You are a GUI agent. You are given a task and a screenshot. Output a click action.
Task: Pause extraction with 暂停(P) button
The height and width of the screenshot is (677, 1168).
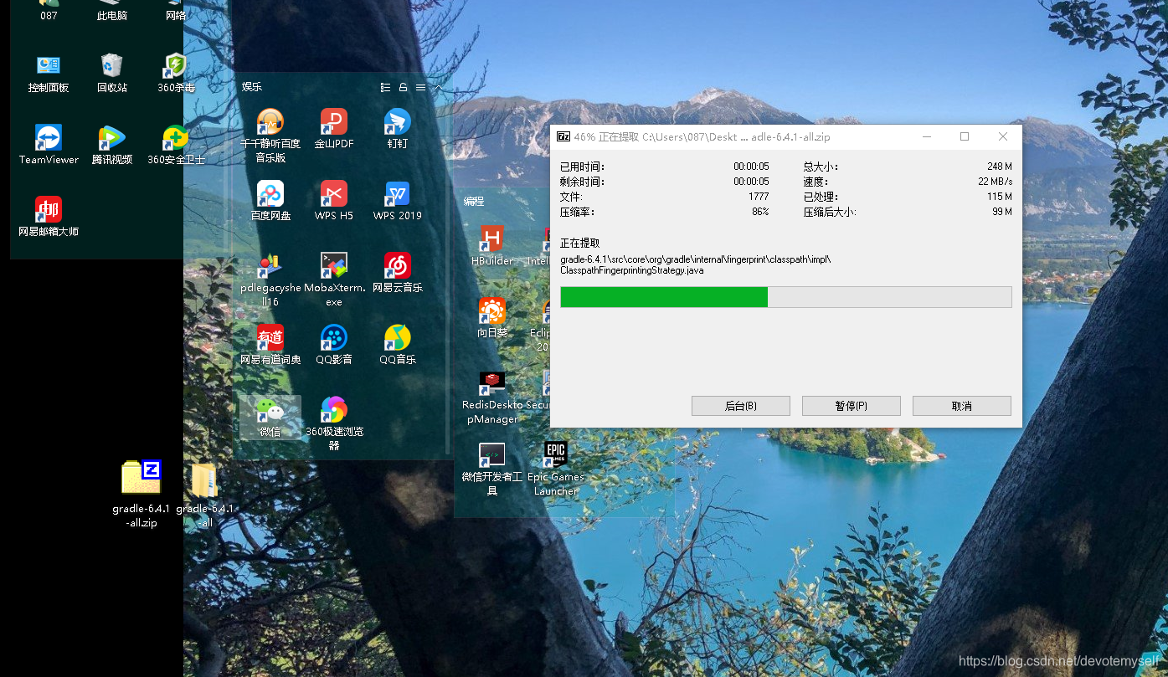[852, 406]
